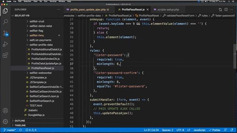This screenshot has width=237, height=133.
Task: Open the Accounts menu icon
Action: 5,110
